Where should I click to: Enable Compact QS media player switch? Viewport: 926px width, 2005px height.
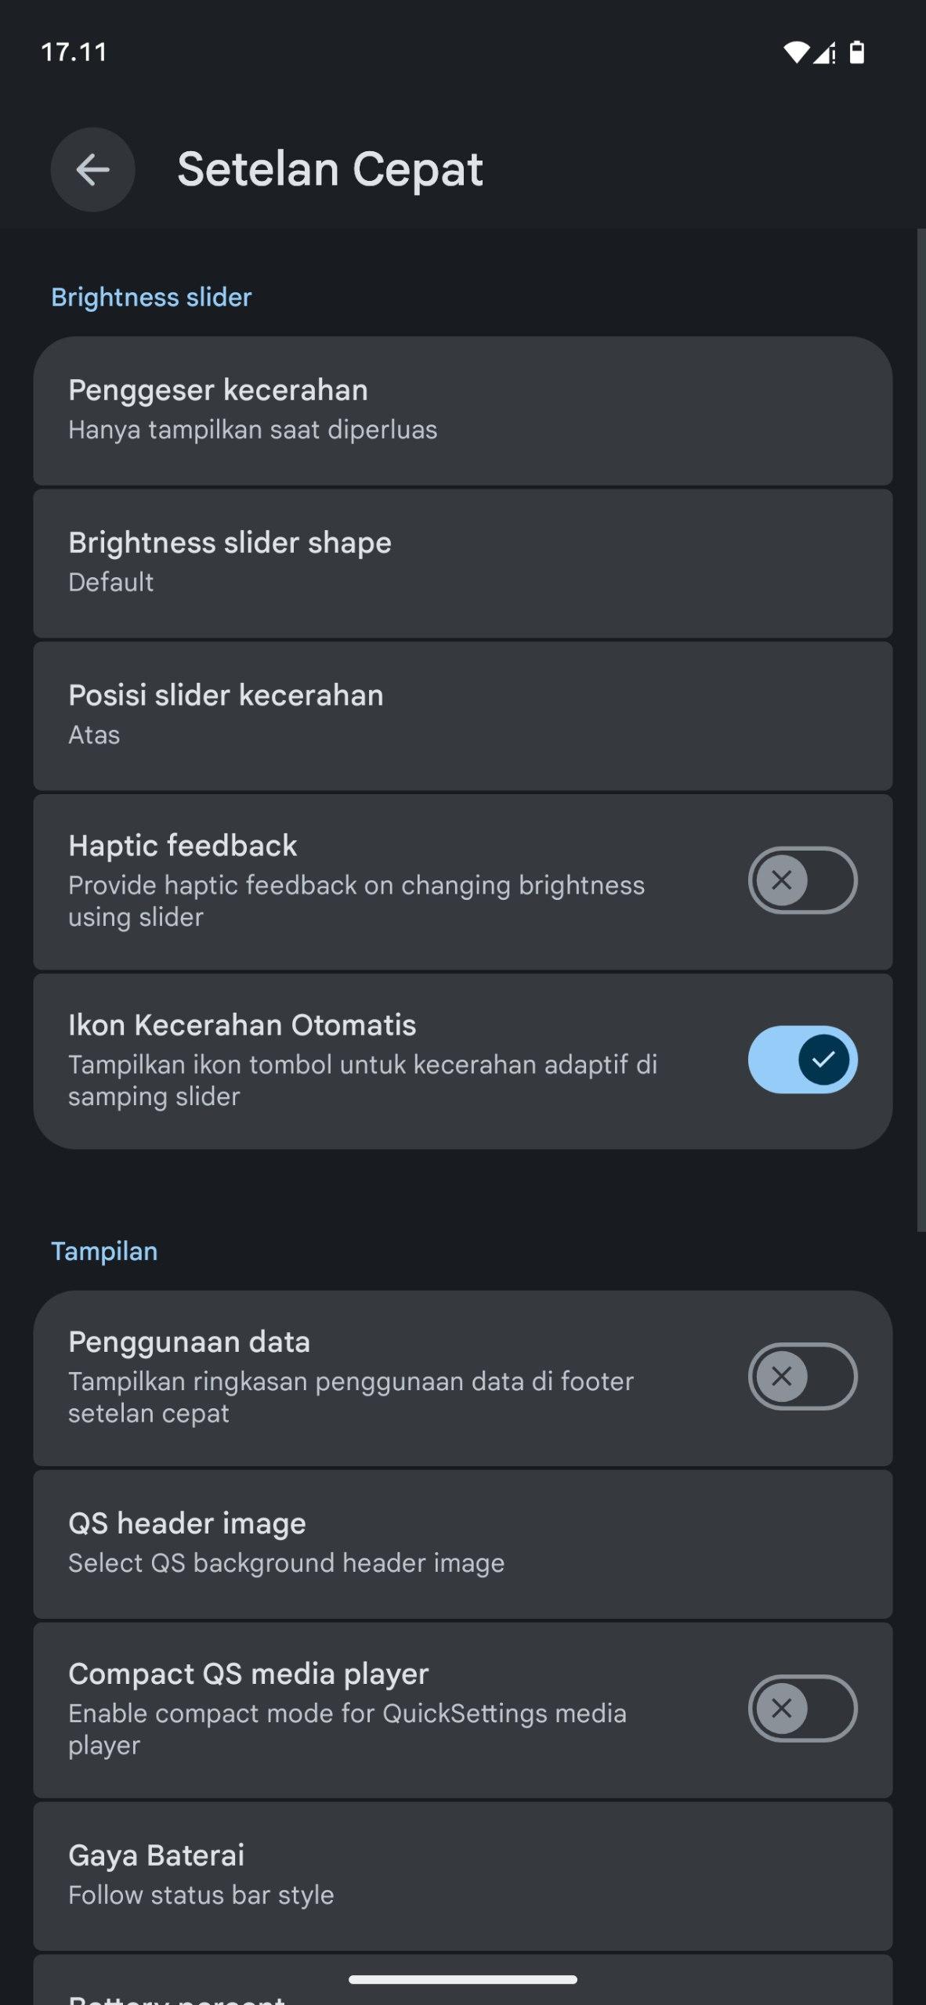[x=802, y=1708]
